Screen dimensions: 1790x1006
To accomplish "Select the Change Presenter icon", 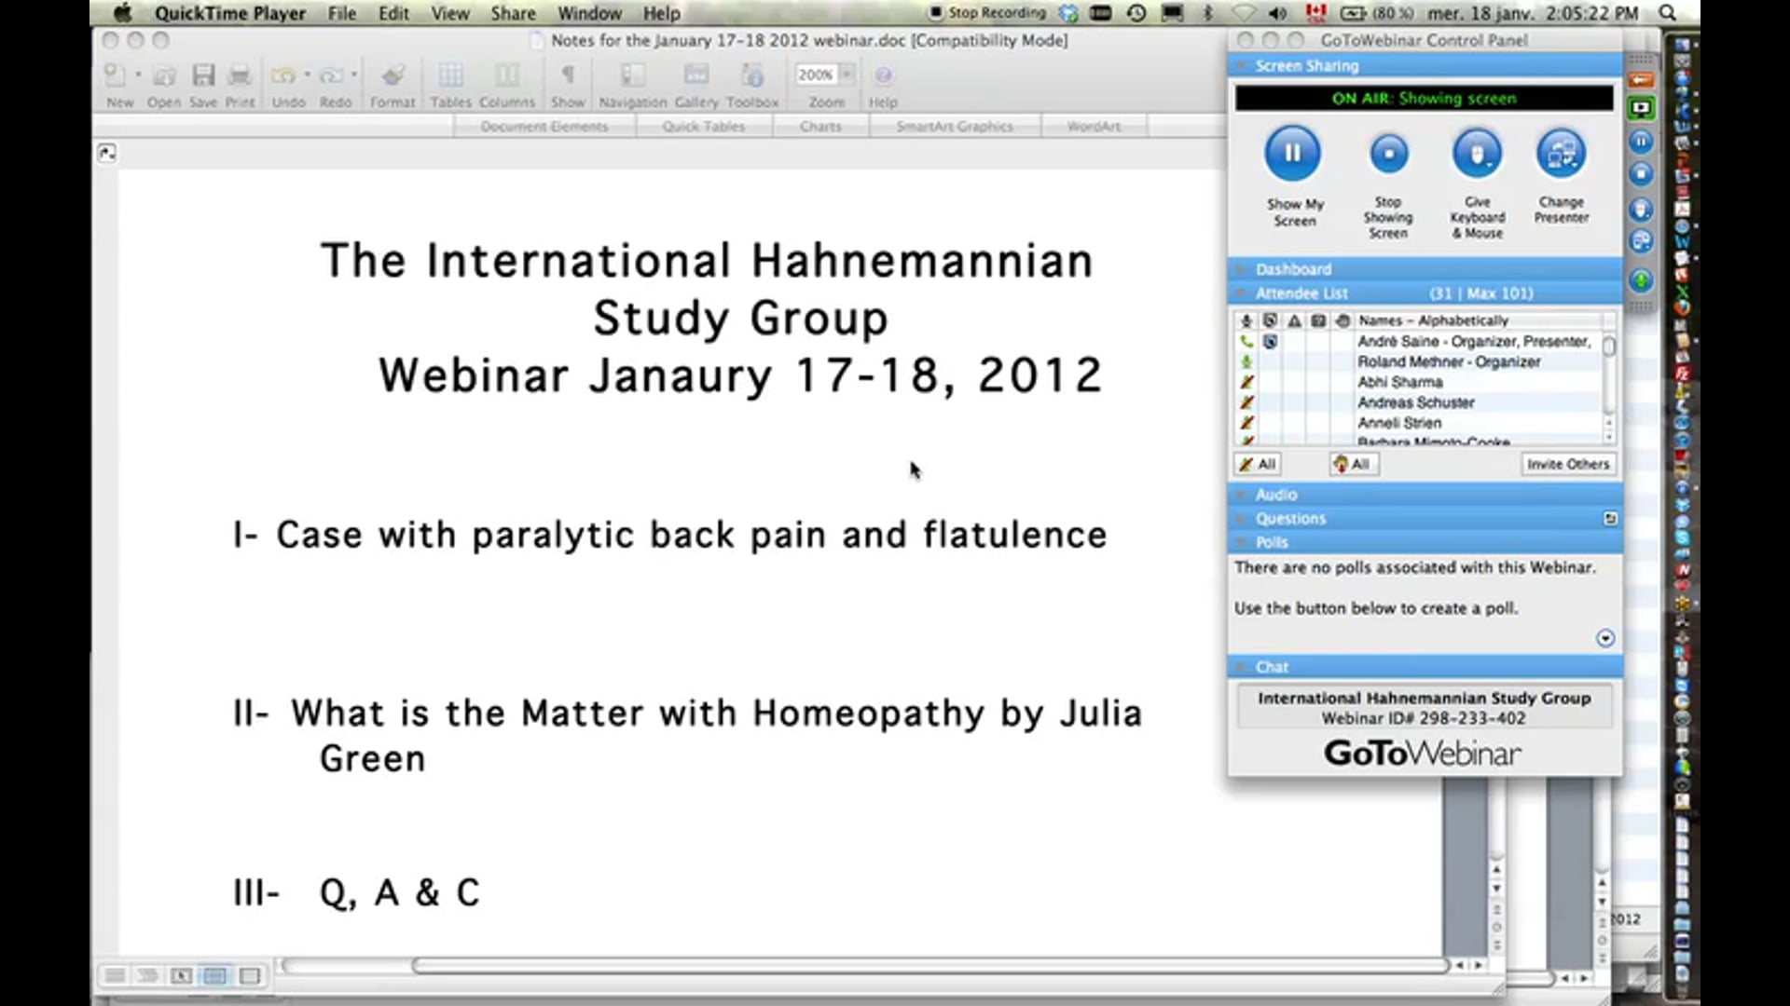I will click(x=1561, y=154).
